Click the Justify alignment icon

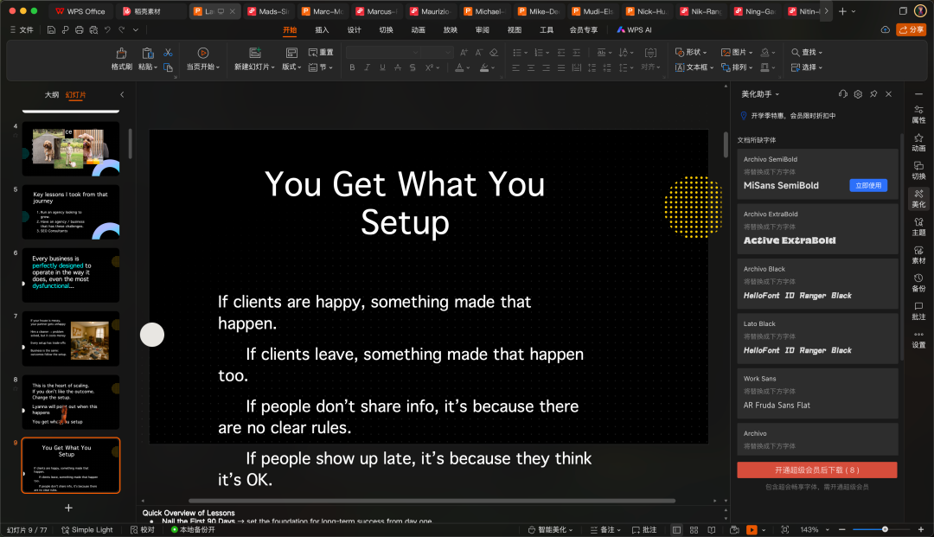(x=561, y=67)
